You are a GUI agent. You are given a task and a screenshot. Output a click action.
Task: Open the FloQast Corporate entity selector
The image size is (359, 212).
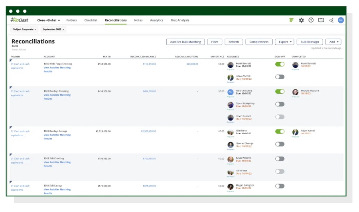coord(24,29)
